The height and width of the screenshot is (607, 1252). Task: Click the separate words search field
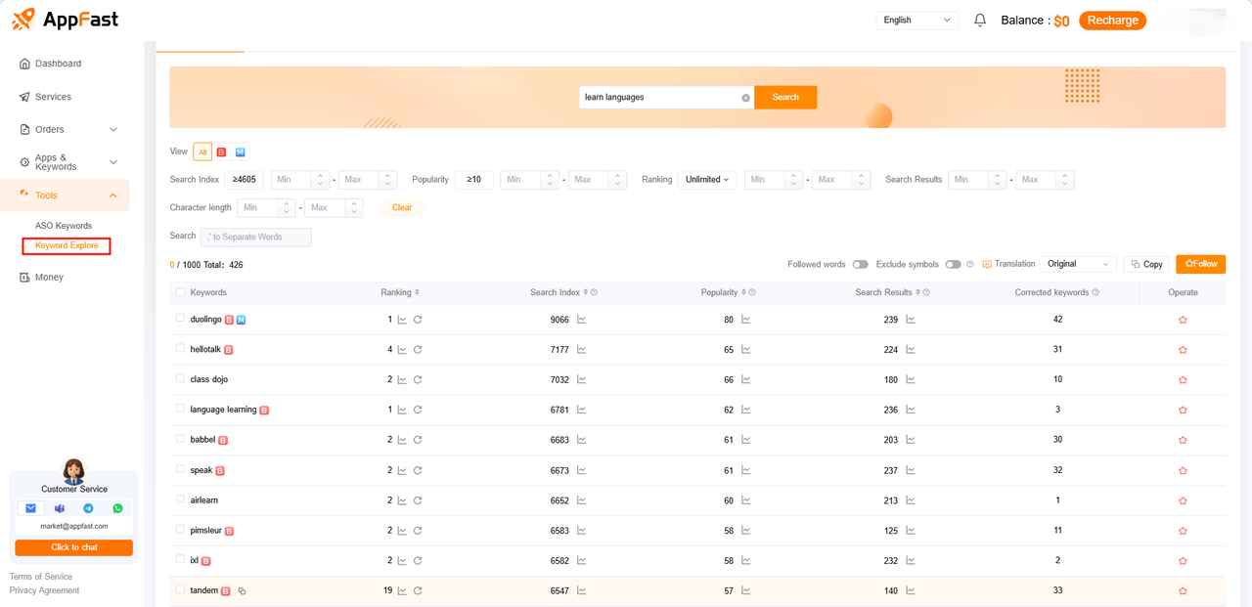[256, 237]
